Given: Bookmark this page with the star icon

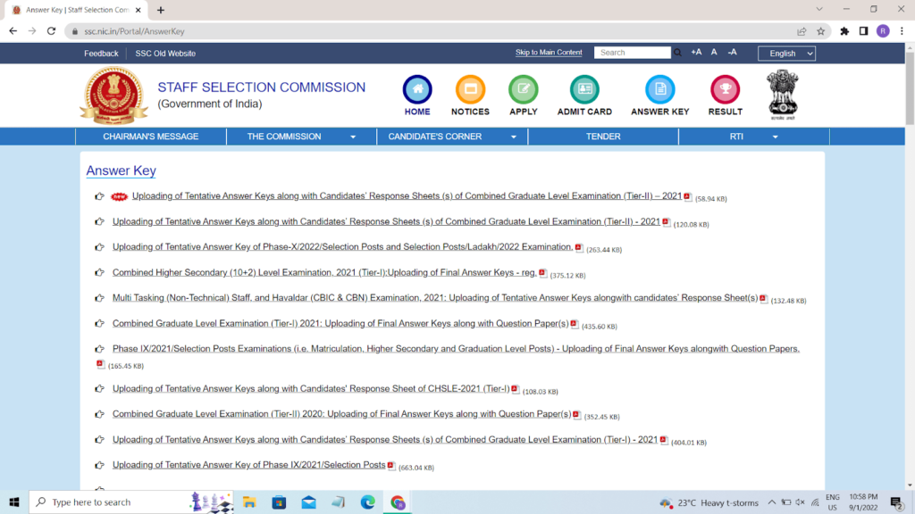Looking at the screenshot, I should (820, 31).
